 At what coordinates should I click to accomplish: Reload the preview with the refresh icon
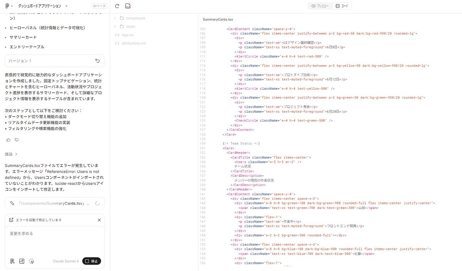point(117,6)
